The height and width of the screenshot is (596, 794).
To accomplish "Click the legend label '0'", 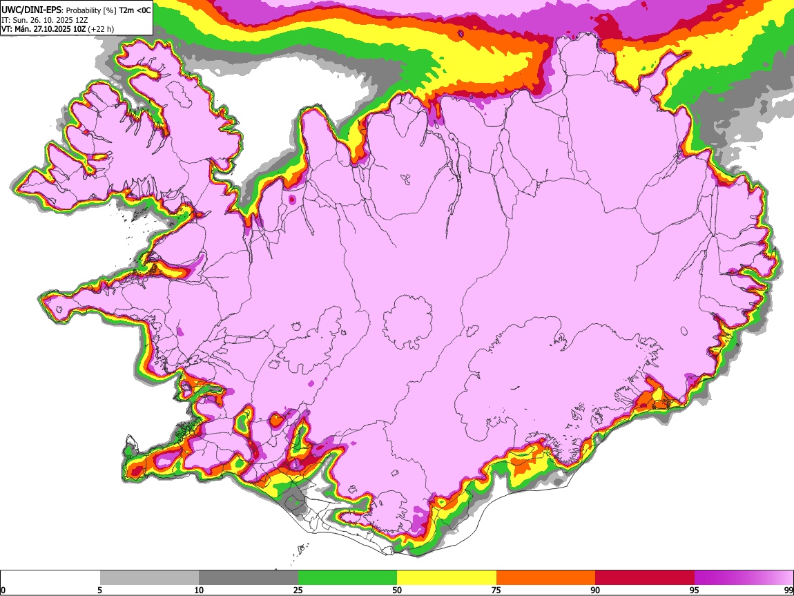I will 3,590.
